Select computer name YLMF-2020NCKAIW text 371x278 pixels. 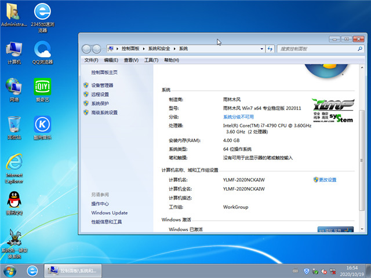(243, 180)
